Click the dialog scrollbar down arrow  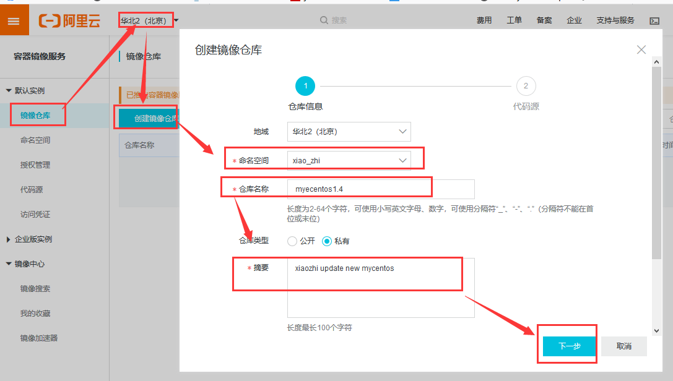656,331
